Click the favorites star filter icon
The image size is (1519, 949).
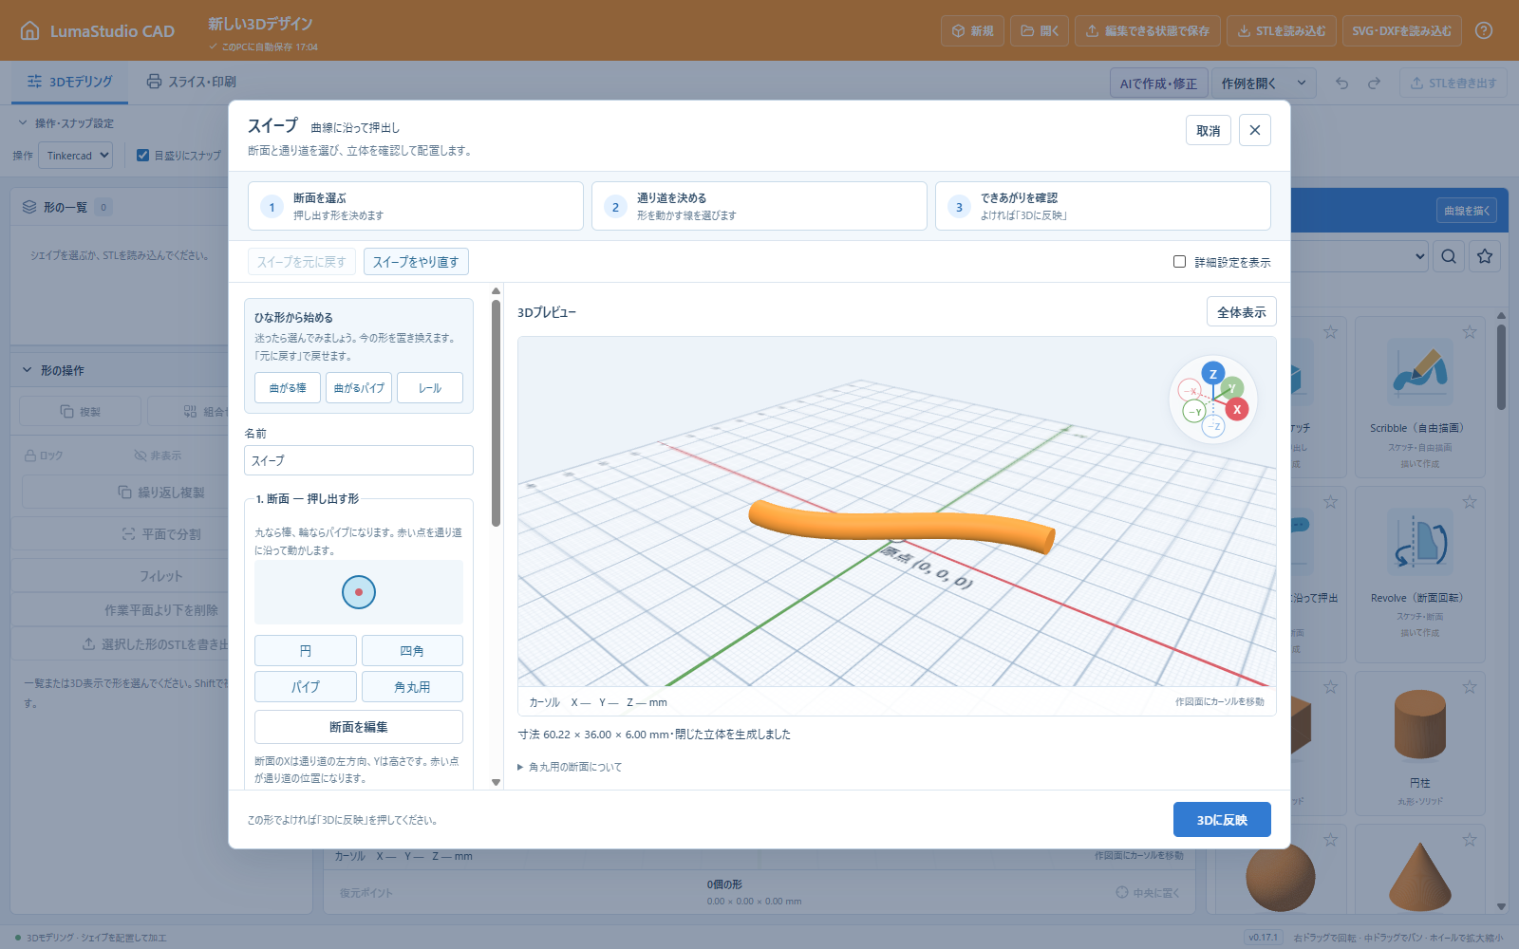(x=1485, y=256)
